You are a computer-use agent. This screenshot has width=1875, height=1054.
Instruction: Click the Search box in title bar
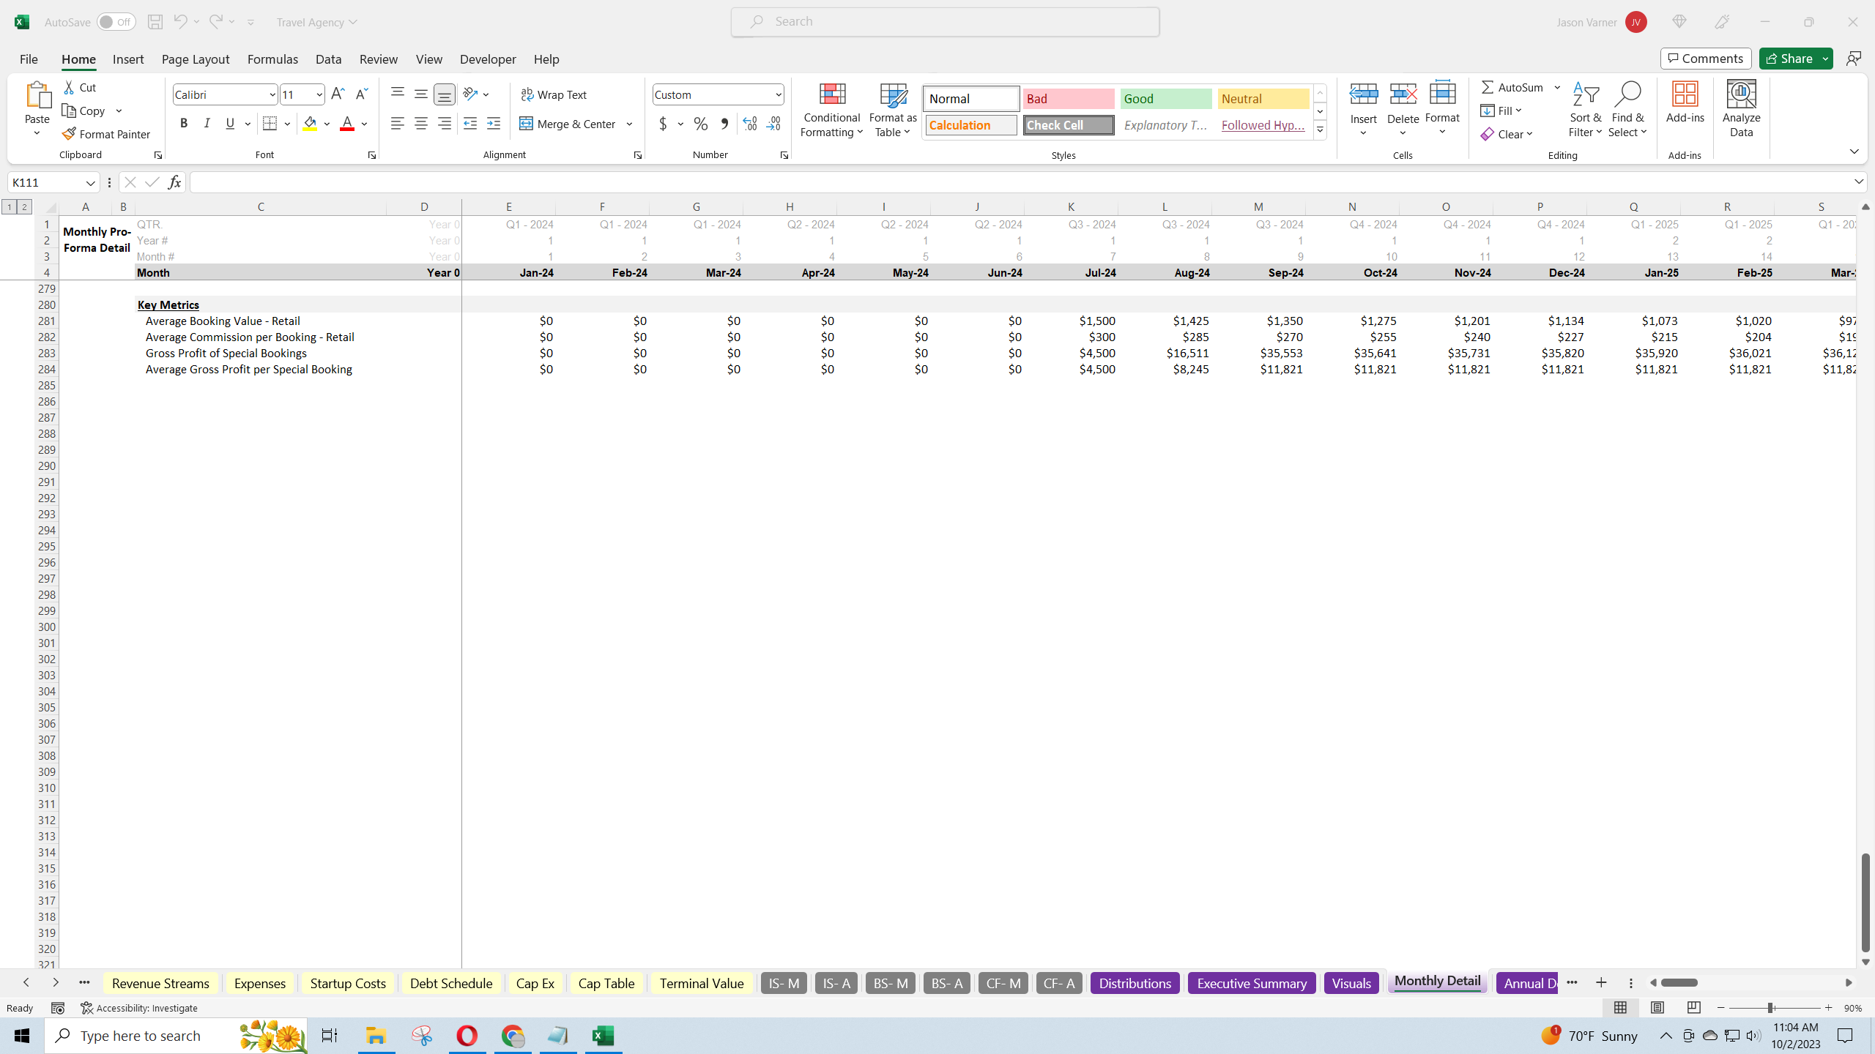[945, 22]
